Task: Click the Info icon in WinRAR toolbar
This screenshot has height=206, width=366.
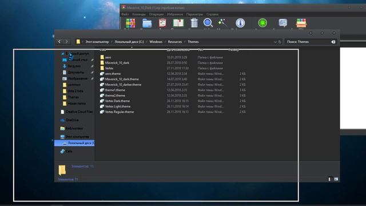Action: tap(240, 23)
